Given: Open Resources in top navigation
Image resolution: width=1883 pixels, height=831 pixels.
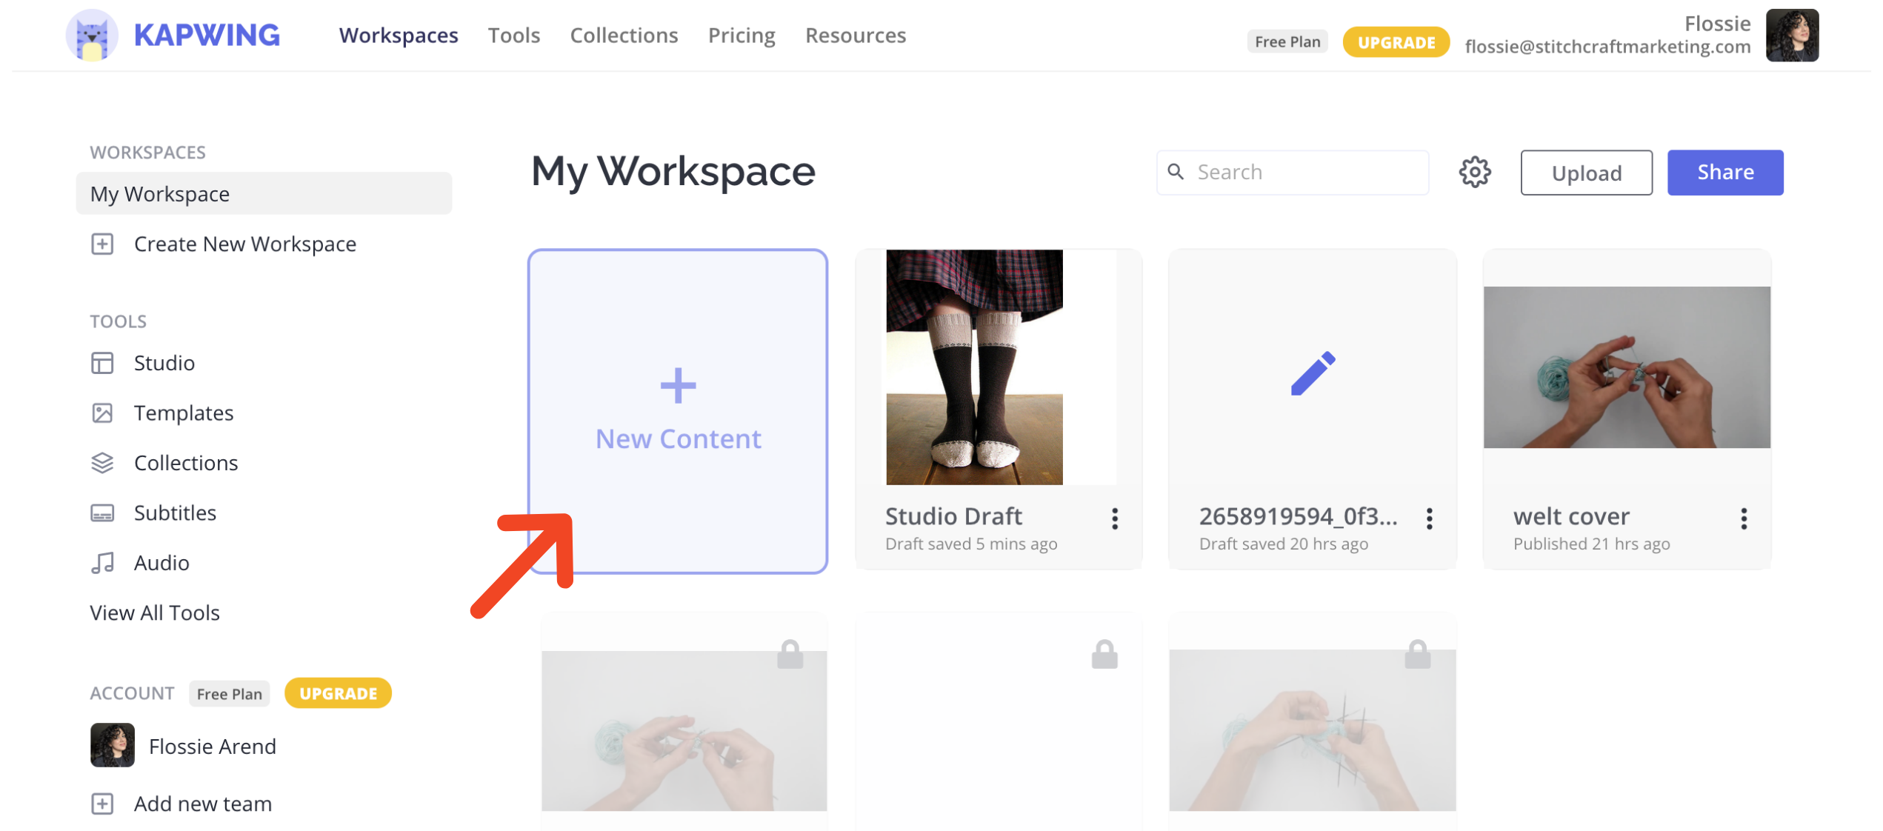Looking at the screenshot, I should point(856,36).
